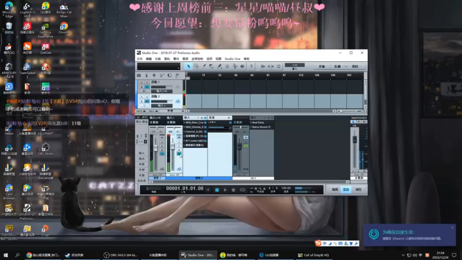Open the 走带控制 menu
The width and height of the screenshot is (462, 260).
click(x=198, y=59)
